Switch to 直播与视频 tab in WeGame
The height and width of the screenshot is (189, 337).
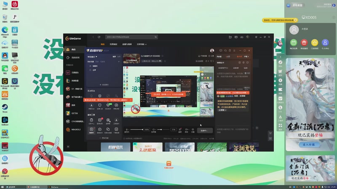pyautogui.click(x=127, y=45)
